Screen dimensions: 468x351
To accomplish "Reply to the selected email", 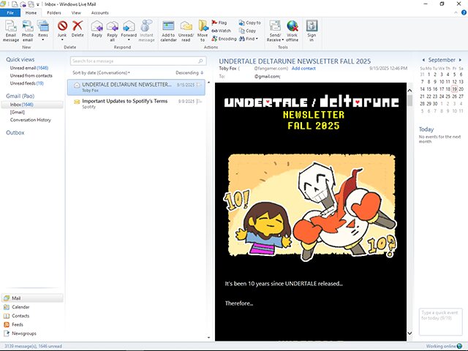I will (97, 29).
